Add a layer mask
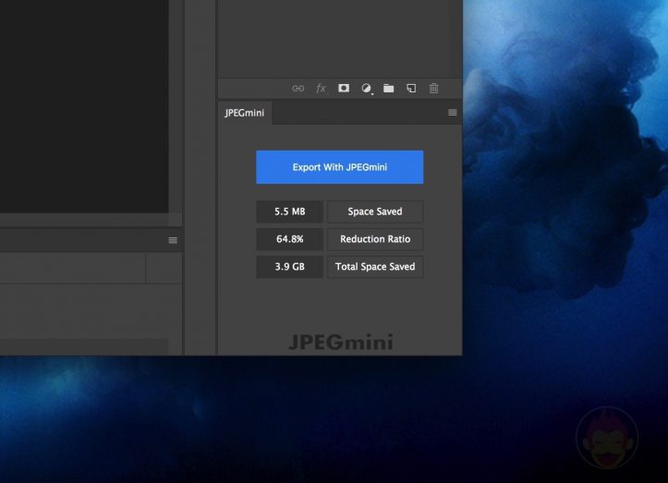Viewport: 668px width, 483px height. (344, 88)
